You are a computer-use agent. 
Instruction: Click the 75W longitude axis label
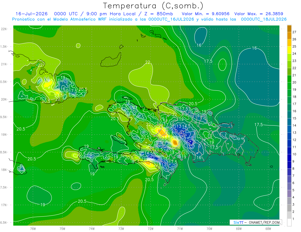point(62,229)
